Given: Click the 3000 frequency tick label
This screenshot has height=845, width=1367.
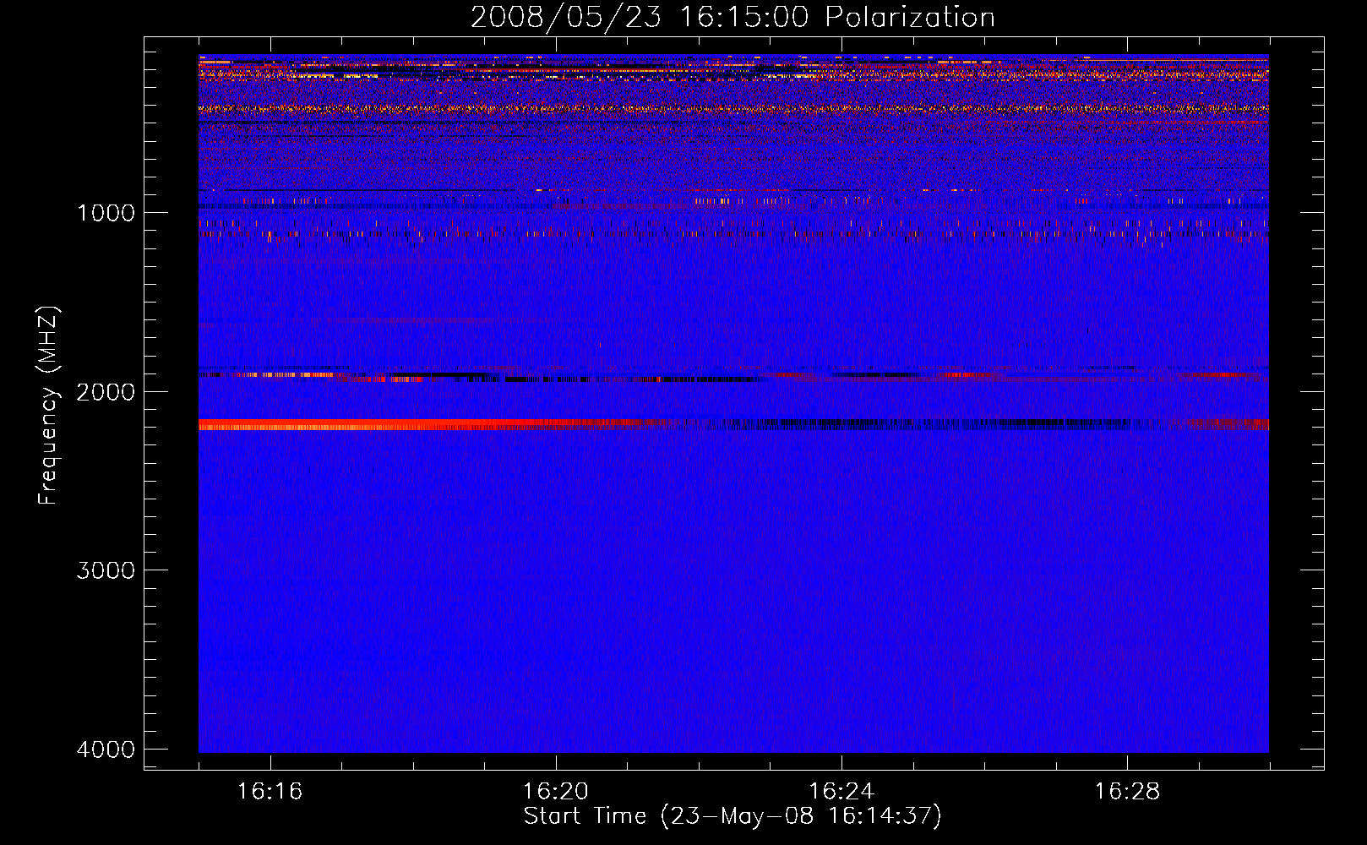Looking at the screenshot, I should (106, 570).
